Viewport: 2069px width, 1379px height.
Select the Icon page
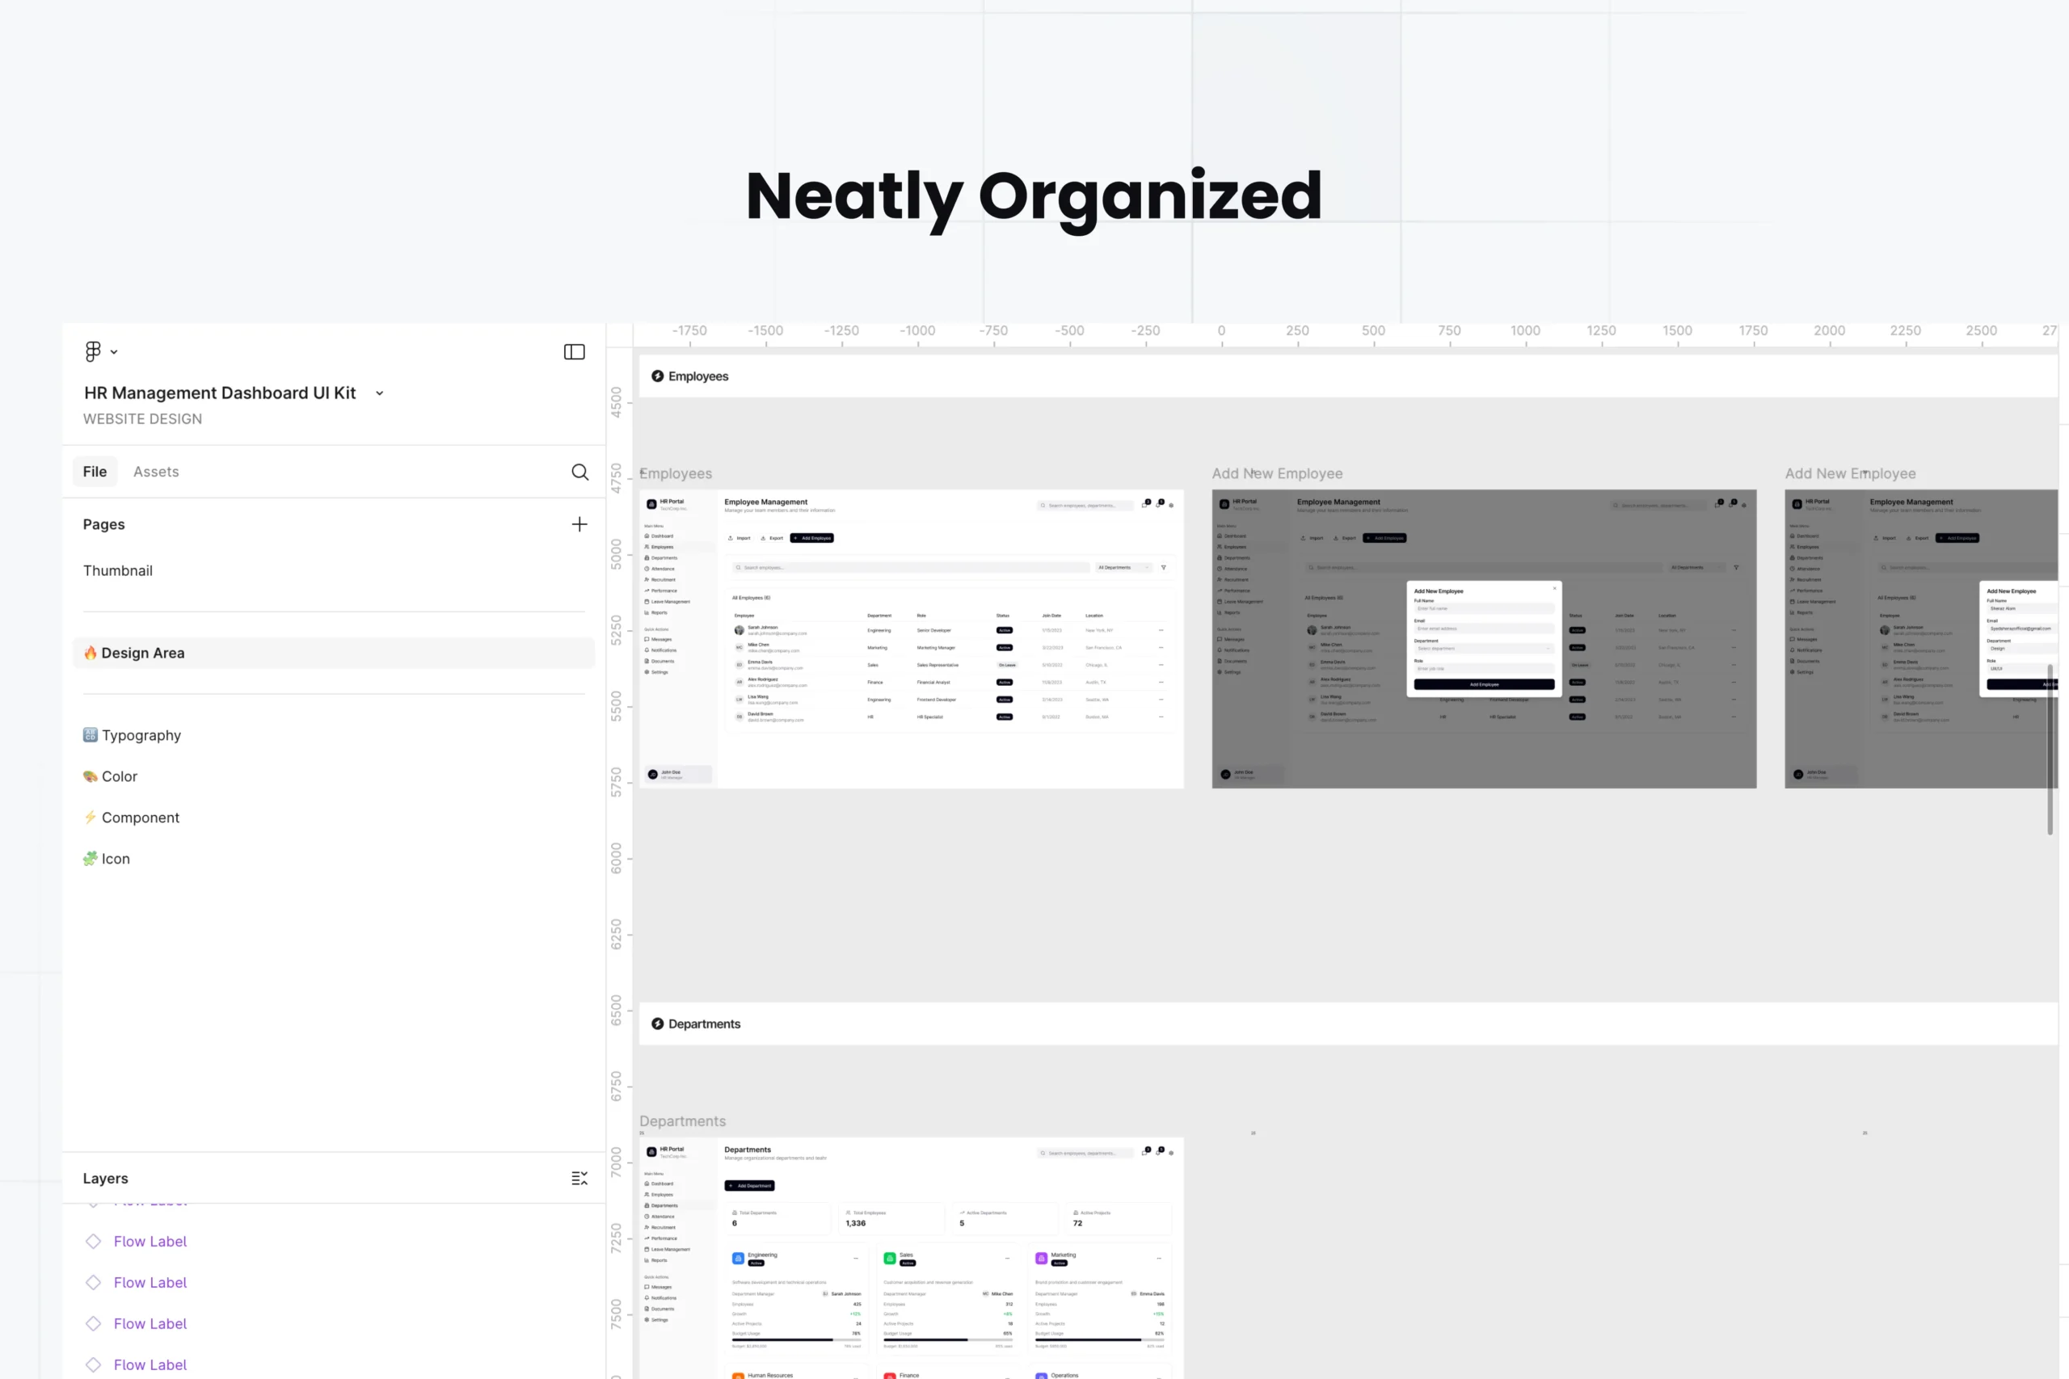coord(116,860)
